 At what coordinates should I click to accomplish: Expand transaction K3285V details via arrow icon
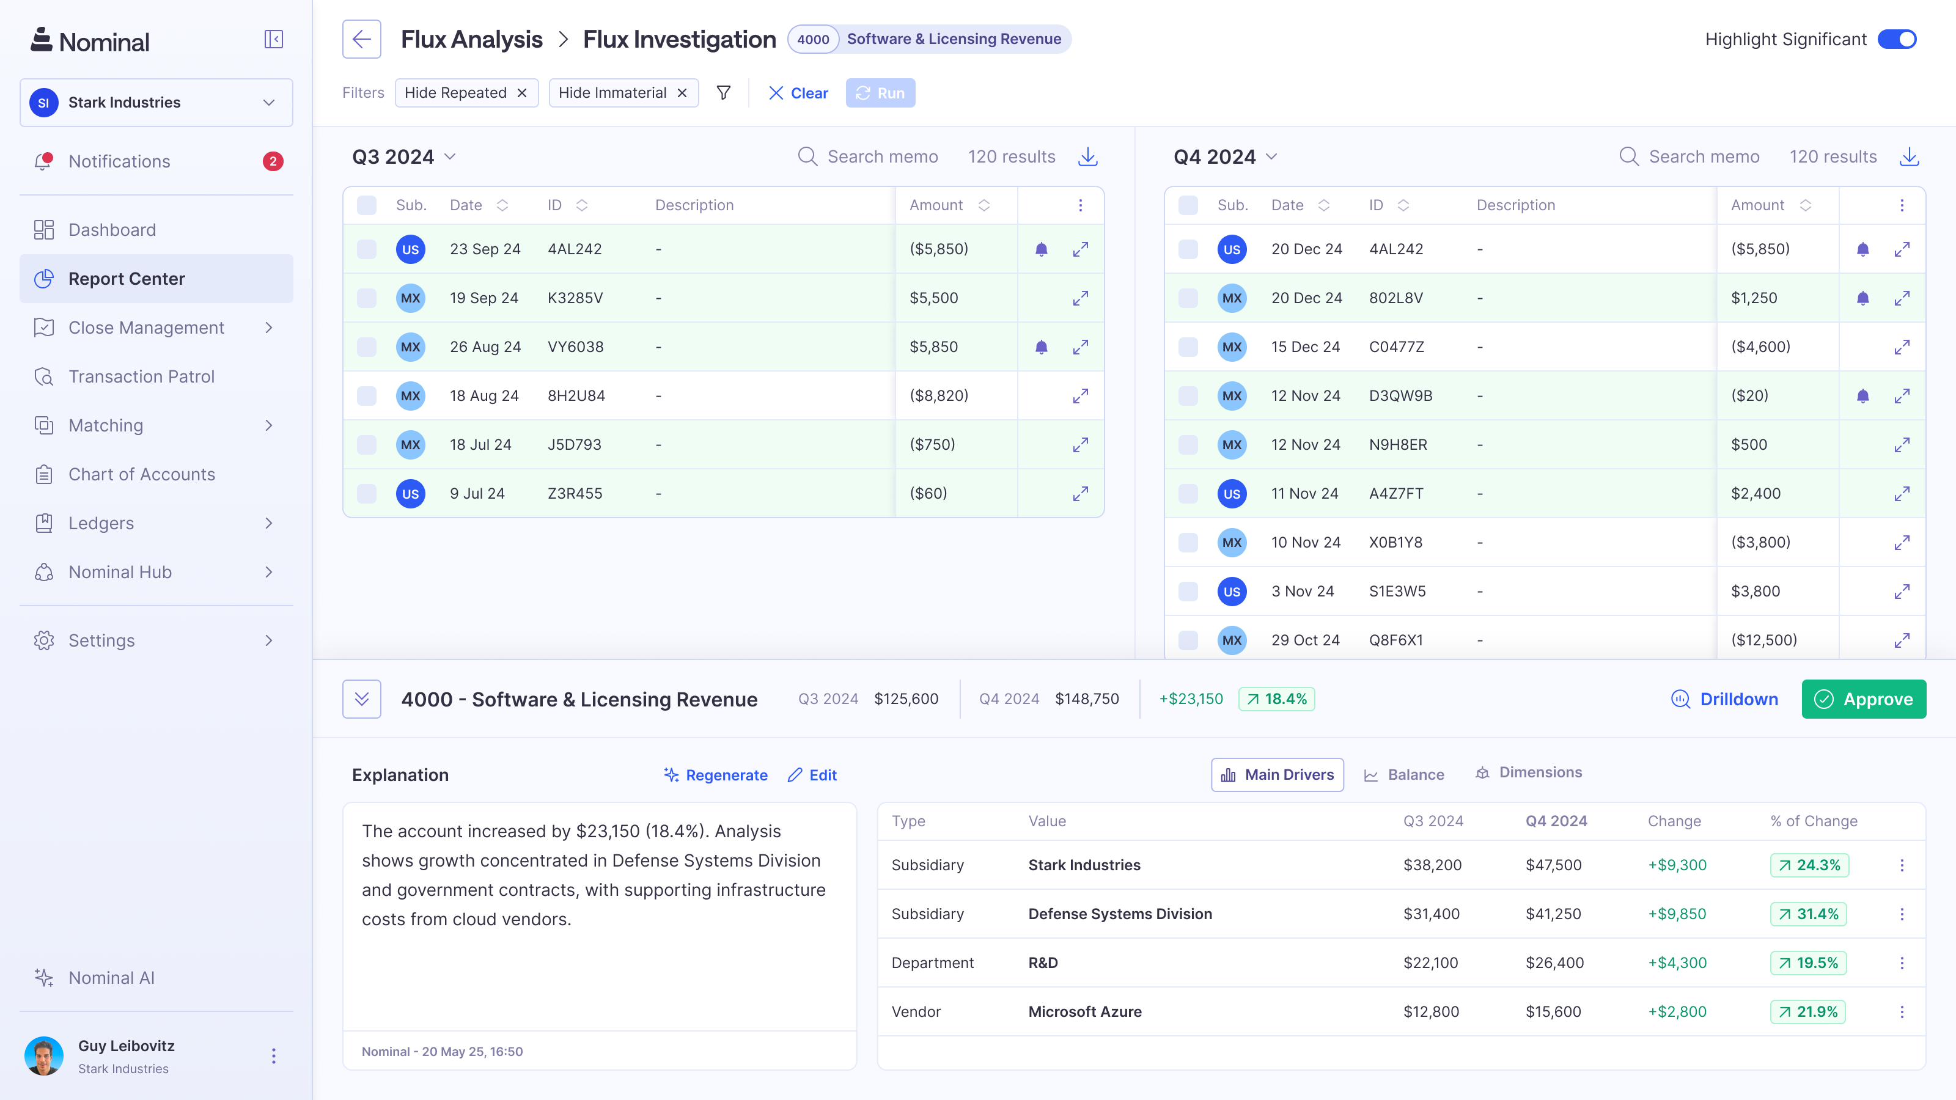point(1081,298)
